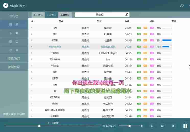Select the song 一路向北
Image resolution: width=190 pixels, height=132 pixels.
point(55,53)
